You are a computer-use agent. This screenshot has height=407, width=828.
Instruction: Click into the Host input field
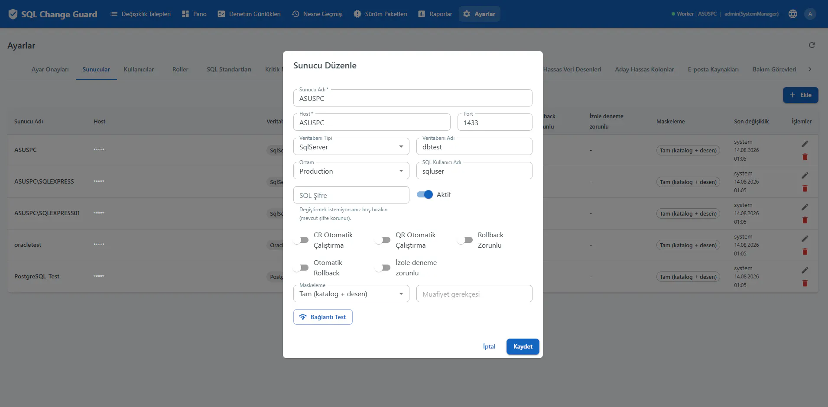(372, 122)
